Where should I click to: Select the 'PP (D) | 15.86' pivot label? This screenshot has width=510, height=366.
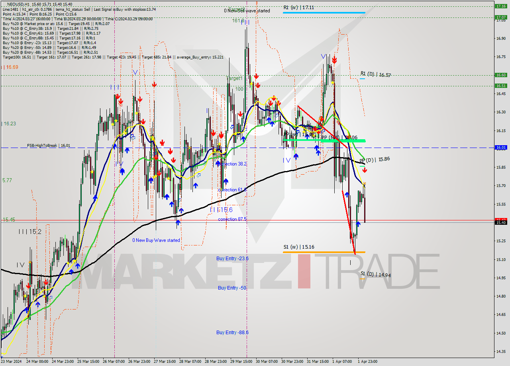click(x=375, y=159)
